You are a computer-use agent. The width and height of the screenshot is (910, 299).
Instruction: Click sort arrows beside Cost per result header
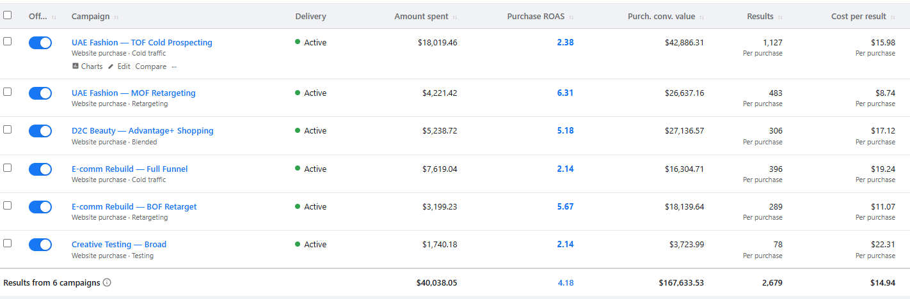[893, 17]
